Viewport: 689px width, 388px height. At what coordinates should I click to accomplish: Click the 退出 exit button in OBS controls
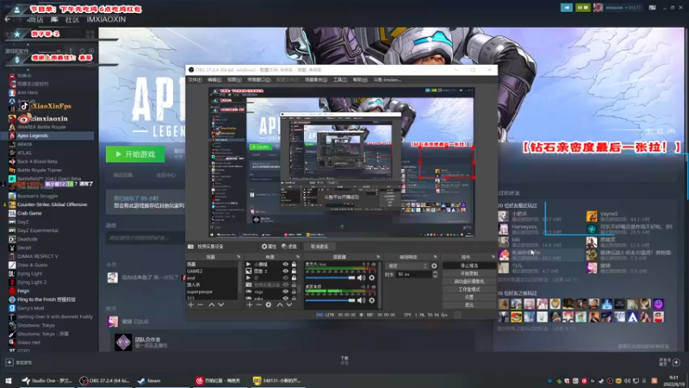pos(469,305)
